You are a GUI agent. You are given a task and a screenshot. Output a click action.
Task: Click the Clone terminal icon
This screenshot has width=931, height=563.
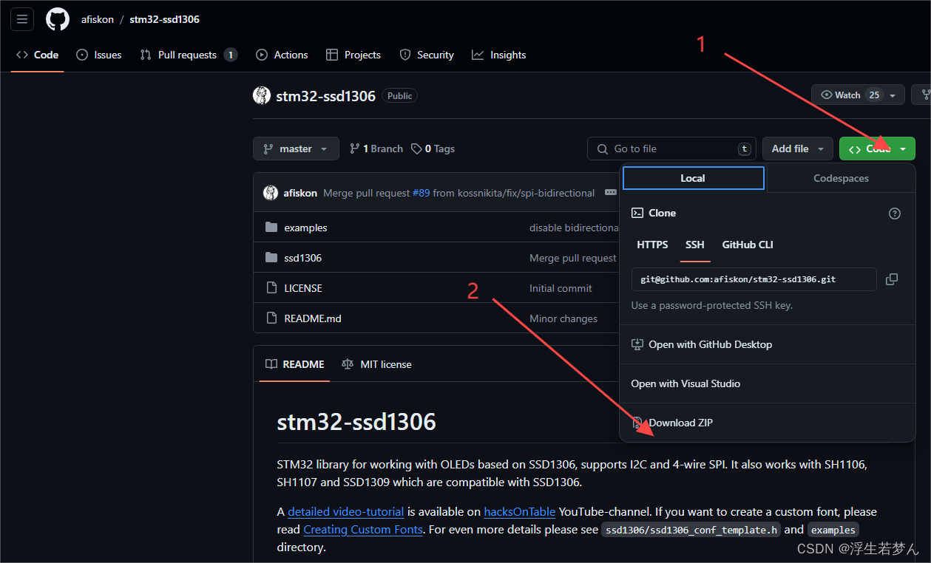coord(637,213)
